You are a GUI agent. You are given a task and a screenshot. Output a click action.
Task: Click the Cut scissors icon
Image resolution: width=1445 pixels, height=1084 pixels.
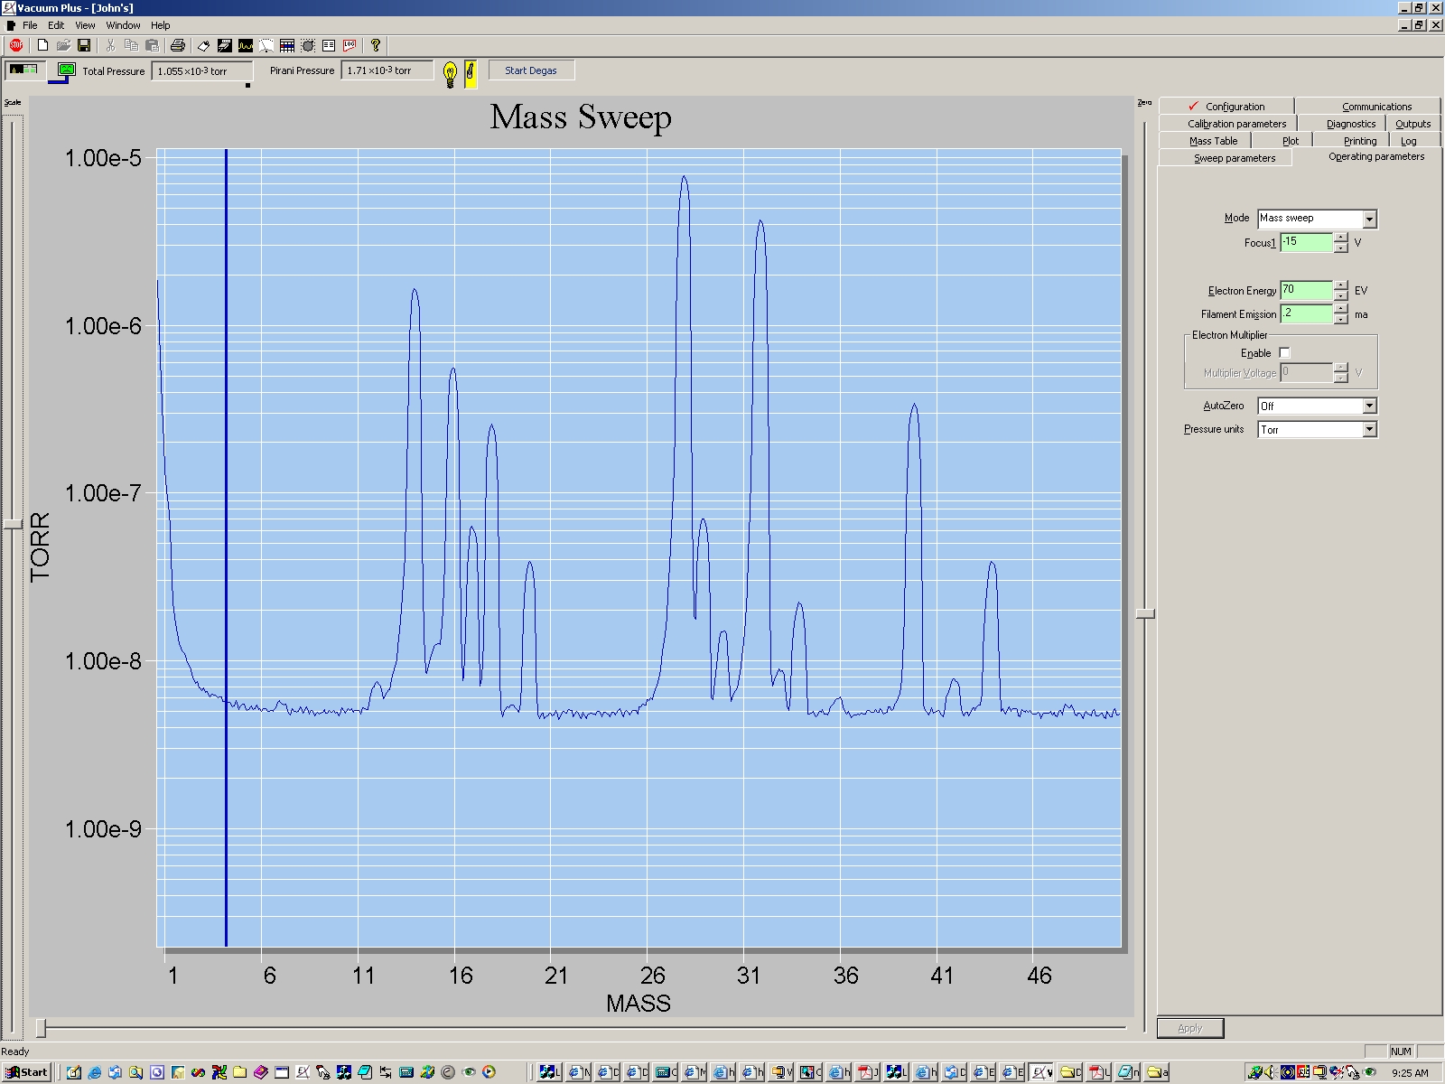coord(110,45)
